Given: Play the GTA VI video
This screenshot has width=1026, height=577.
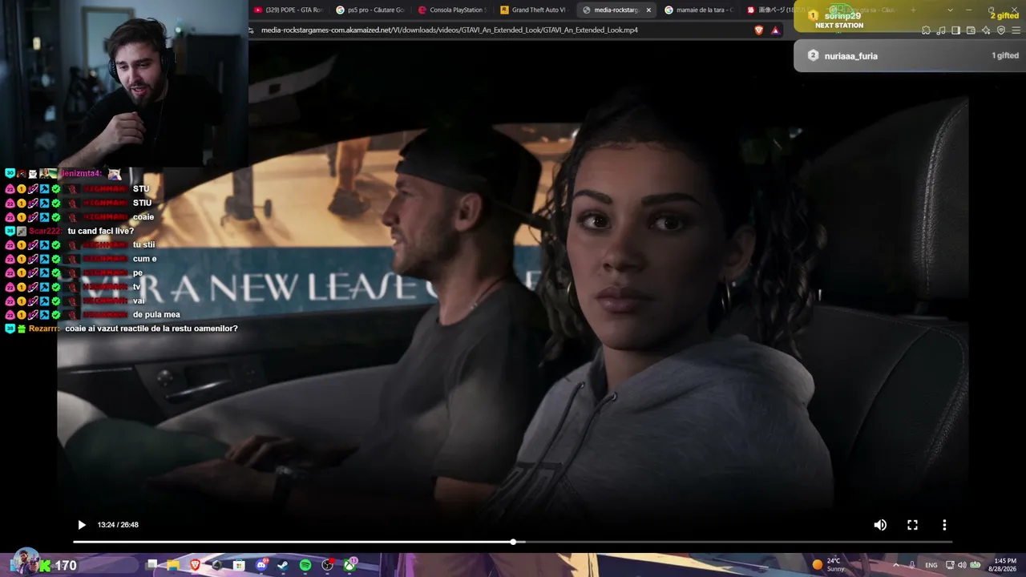Looking at the screenshot, I should (82, 525).
